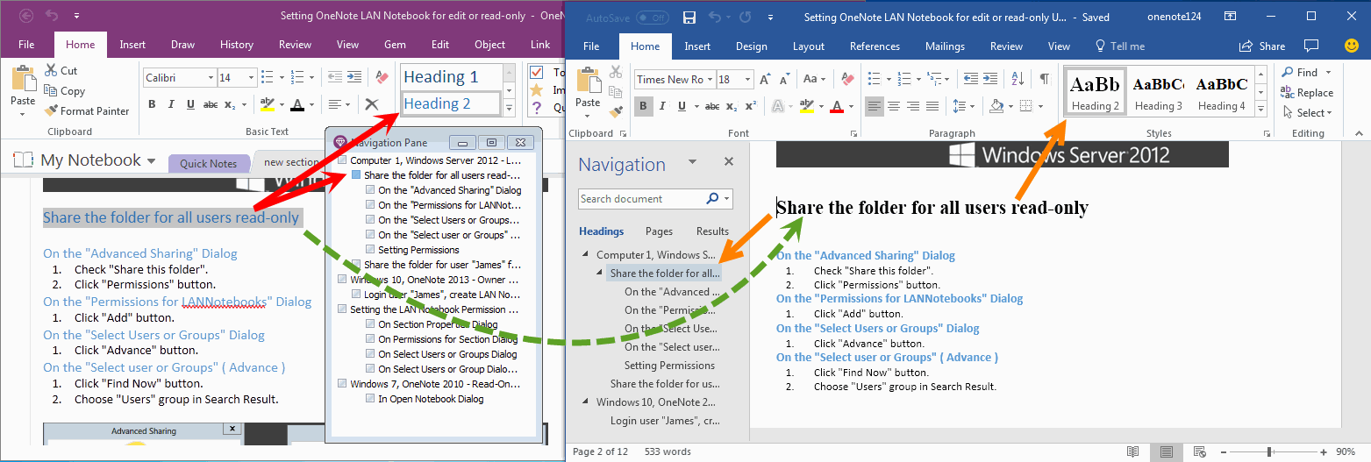Check 'On the "Advanced Sharing" Dialog' box
The height and width of the screenshot is (462, 1371).
(371, 190)
